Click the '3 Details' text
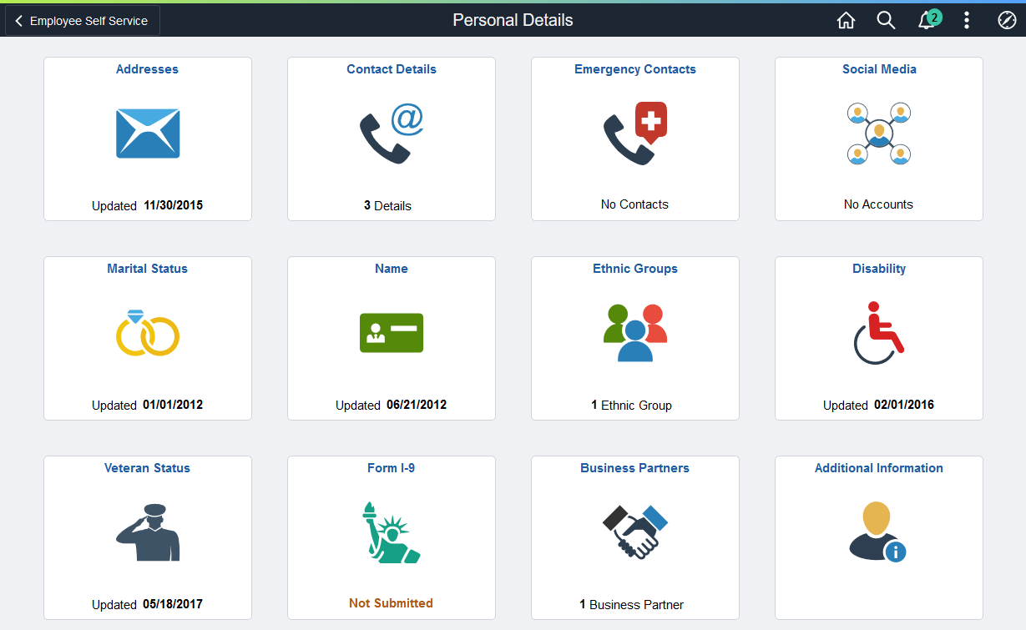This screenshot has height=630, width=1026. [388, 205]
